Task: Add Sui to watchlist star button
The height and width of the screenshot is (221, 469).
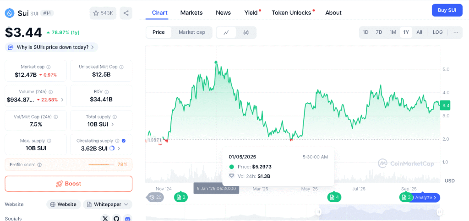Action: [103, 13]
